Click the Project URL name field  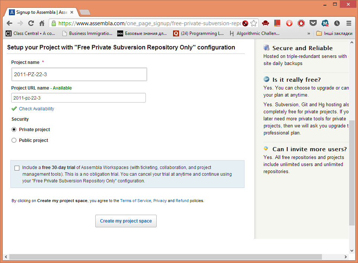pos(78,98)
